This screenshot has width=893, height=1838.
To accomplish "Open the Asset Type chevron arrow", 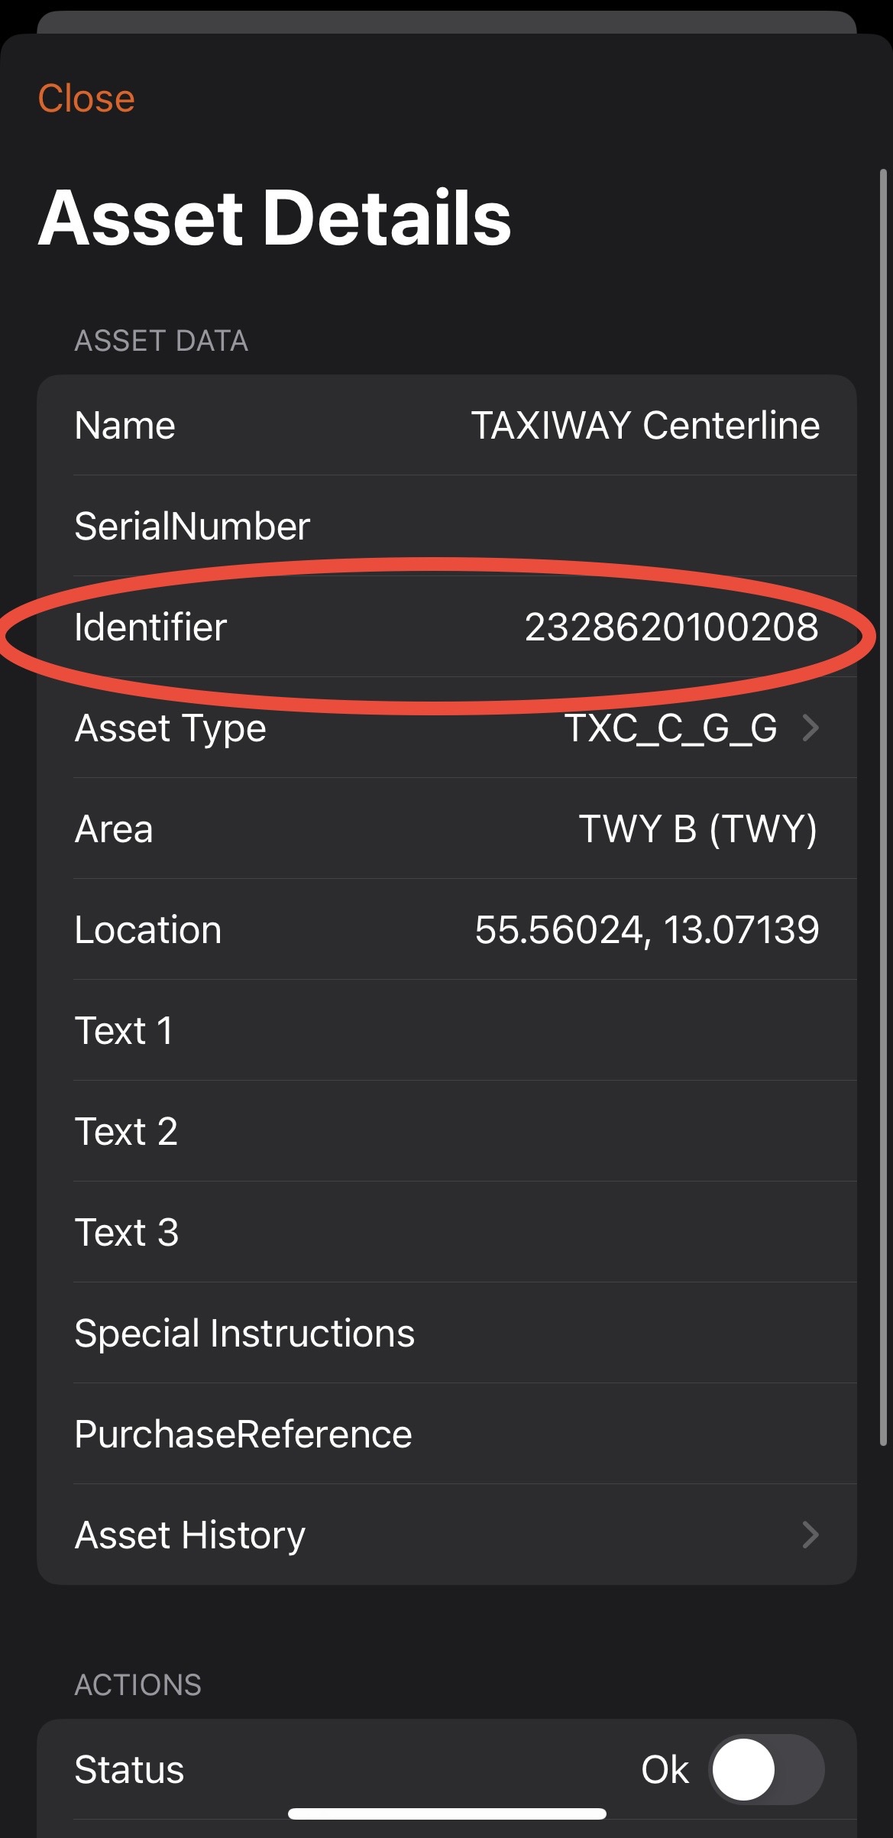I will (810, 728).
